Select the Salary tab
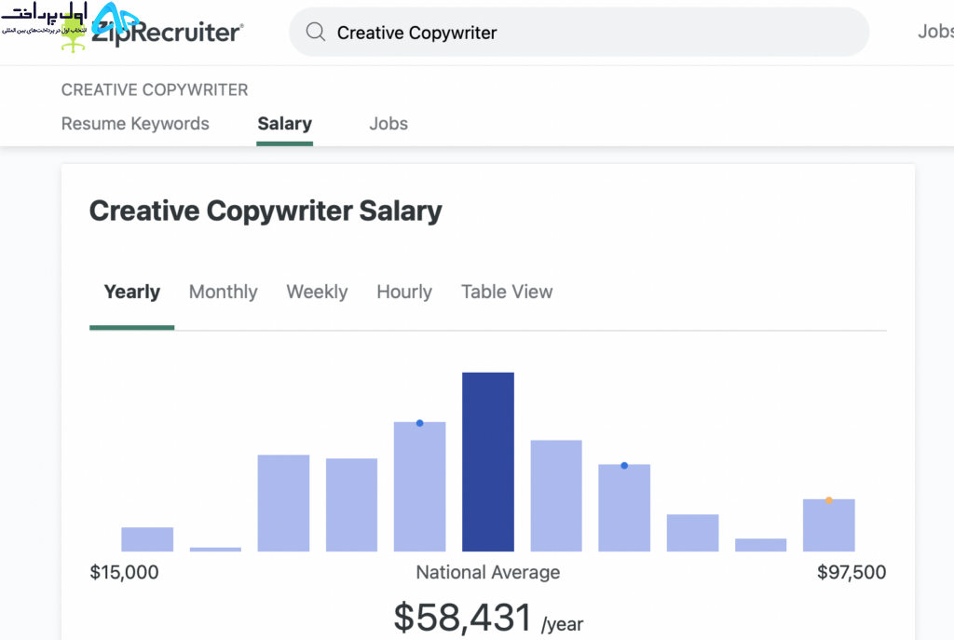 [x=284, y=124]
